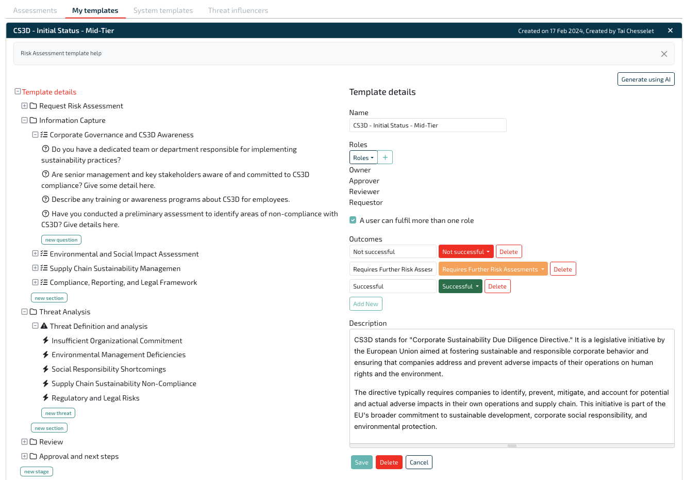Collapse the Template details root node

pos(18,91)
